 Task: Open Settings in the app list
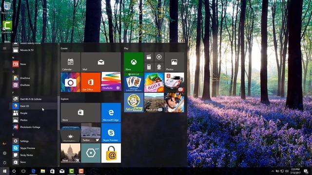33,141
